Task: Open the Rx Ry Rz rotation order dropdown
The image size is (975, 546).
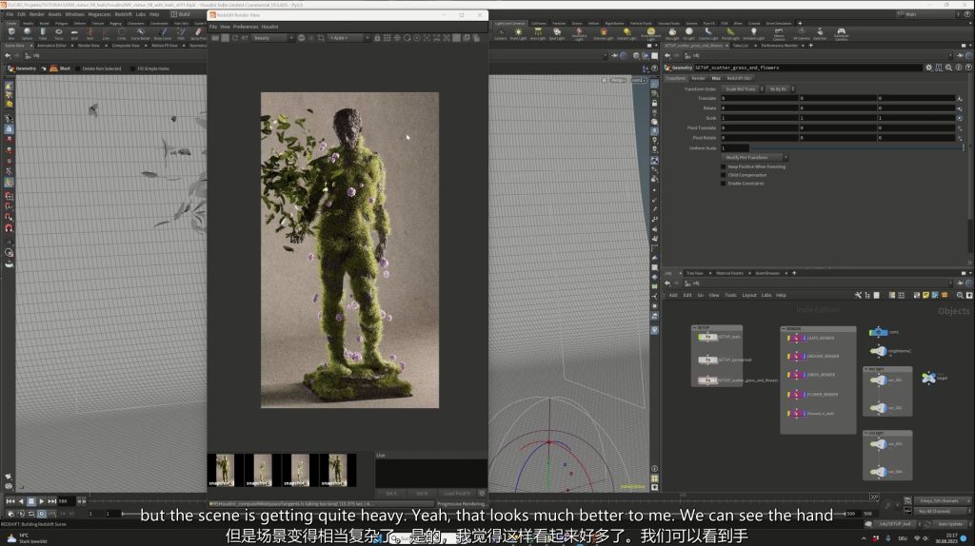Action: (x=781, y=88)
